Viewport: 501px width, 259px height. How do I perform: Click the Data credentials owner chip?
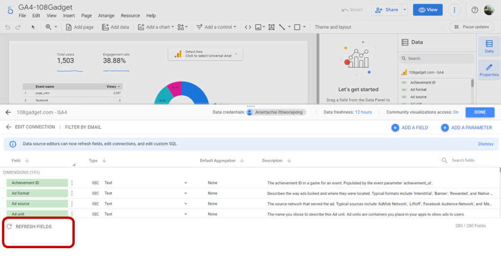click(x=276, y=112)
